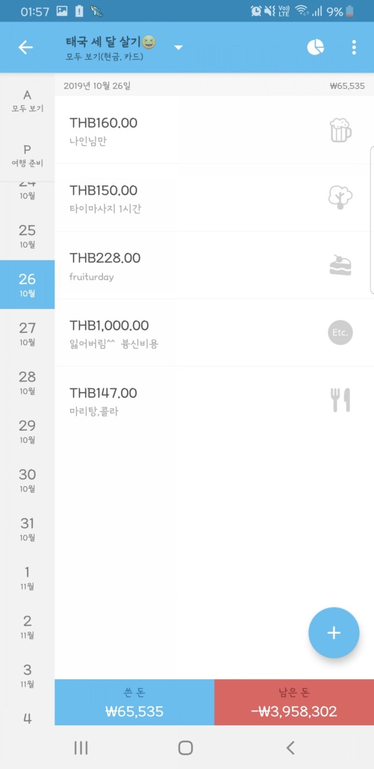Switch to October 27 in date list

coord(27,333)
